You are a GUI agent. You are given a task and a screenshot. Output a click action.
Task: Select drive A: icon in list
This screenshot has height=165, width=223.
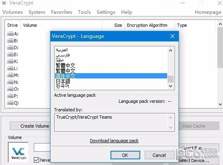tap(10, 34)
